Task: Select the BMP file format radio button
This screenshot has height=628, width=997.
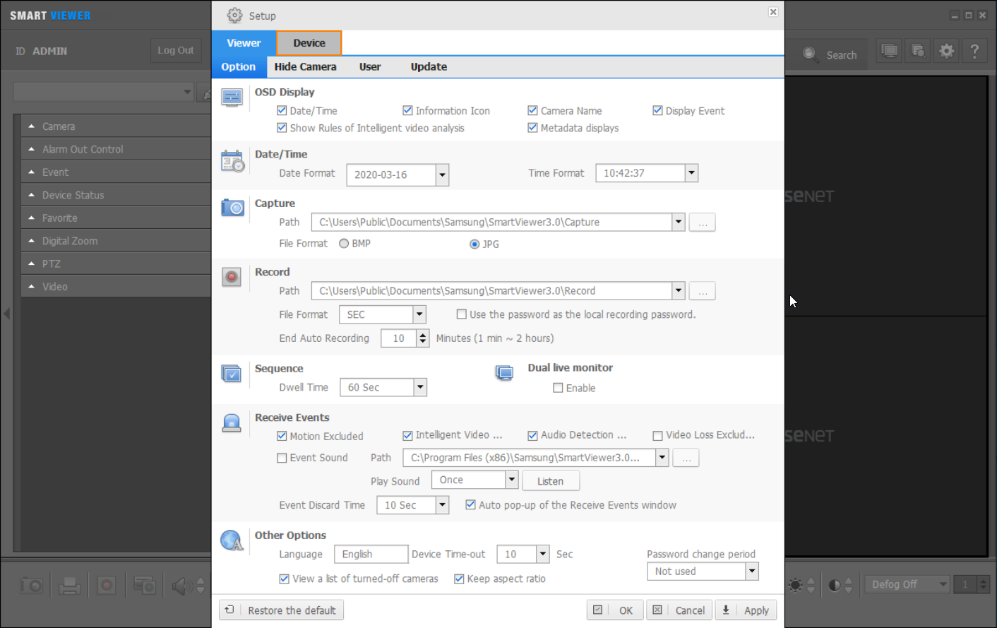Action: pos(344,244)
